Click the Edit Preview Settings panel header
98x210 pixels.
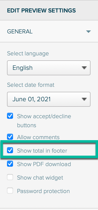(49, 10)
